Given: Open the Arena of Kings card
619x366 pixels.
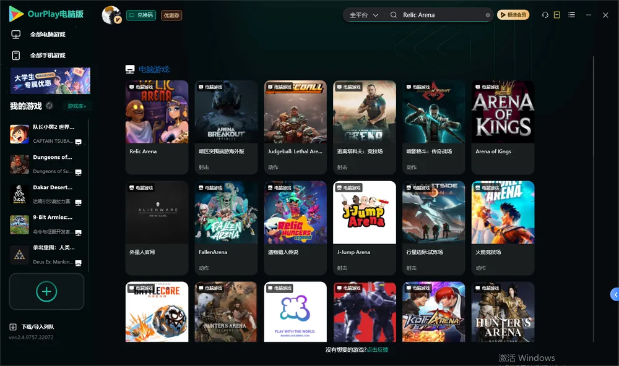Looking at the screenshot, I should 503,127.
